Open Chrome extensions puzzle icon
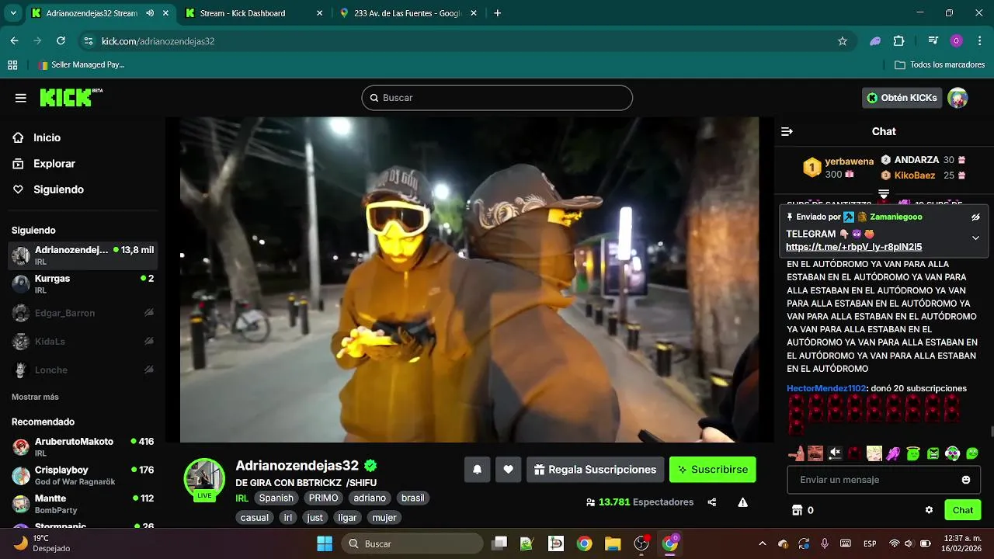The image size is (994, 559). [899, 41]
